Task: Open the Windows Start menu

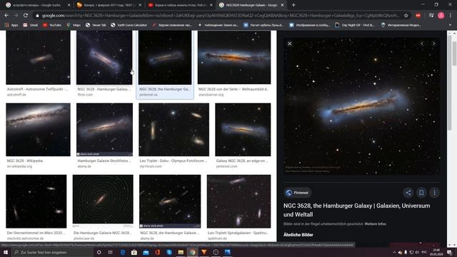Action: [5, 252]
